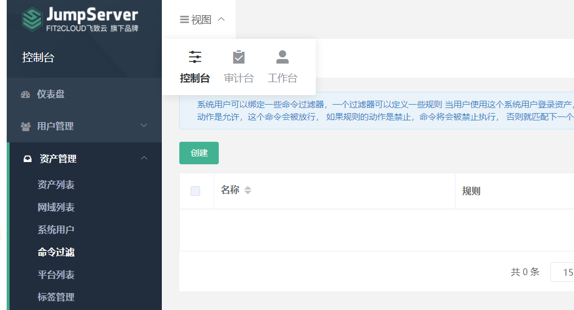Click the JumpServer logo icon

32,19
